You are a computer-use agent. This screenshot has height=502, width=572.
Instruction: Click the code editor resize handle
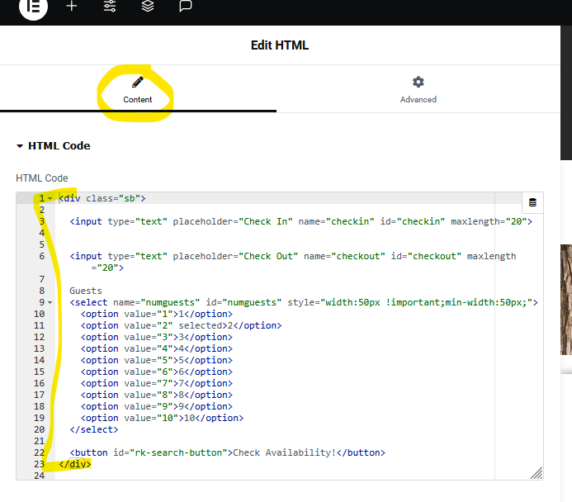[x=537, y=473]
